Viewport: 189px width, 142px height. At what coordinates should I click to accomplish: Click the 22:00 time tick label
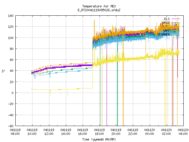coord(133,134)
